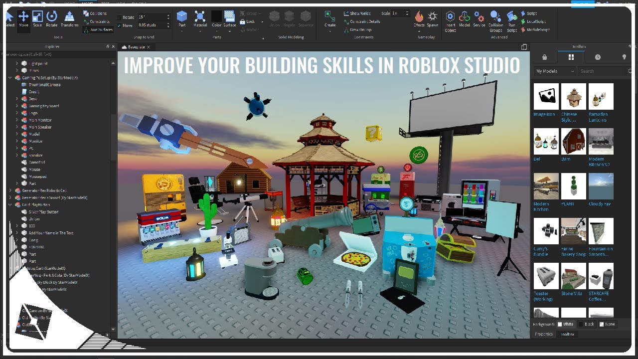Select the Transform tool
The height and width of the screenshot is (359, 638).
coord(69,19)
